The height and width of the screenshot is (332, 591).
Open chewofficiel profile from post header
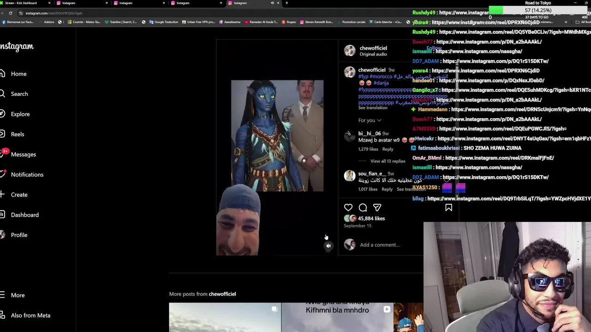pos(373,48)
